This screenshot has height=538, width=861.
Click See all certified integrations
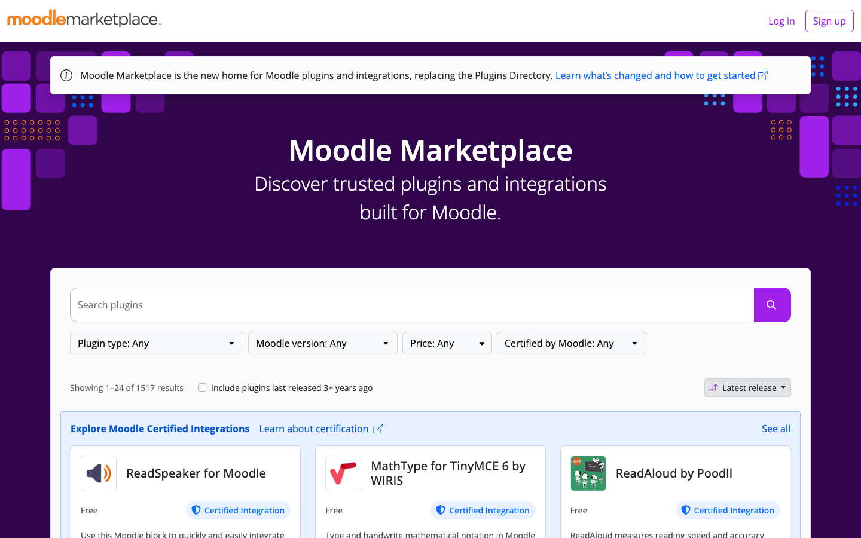(x=776, y=429)
